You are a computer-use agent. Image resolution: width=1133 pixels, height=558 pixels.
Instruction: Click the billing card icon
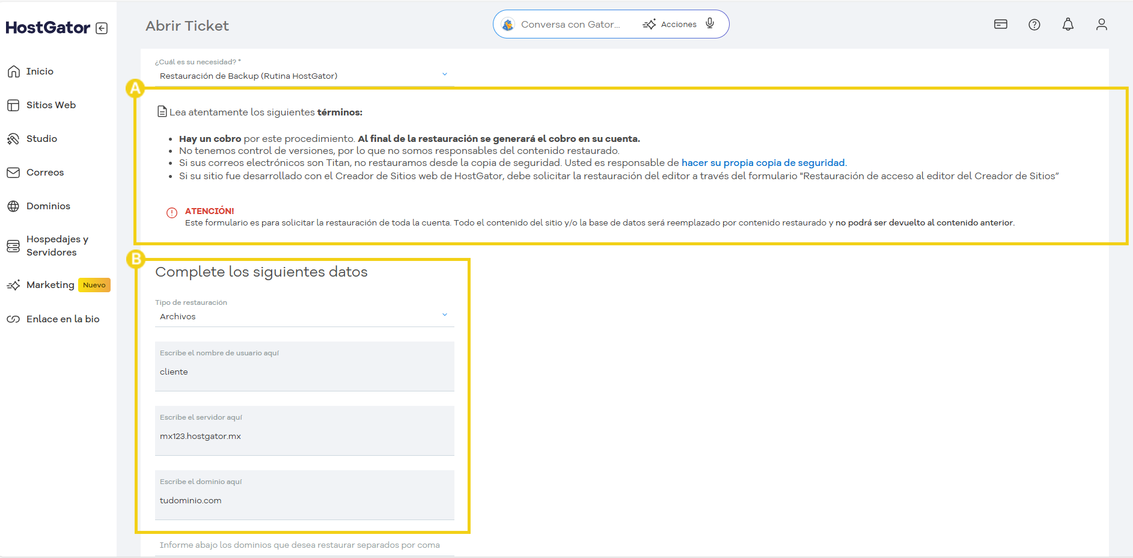point(1000,24)
